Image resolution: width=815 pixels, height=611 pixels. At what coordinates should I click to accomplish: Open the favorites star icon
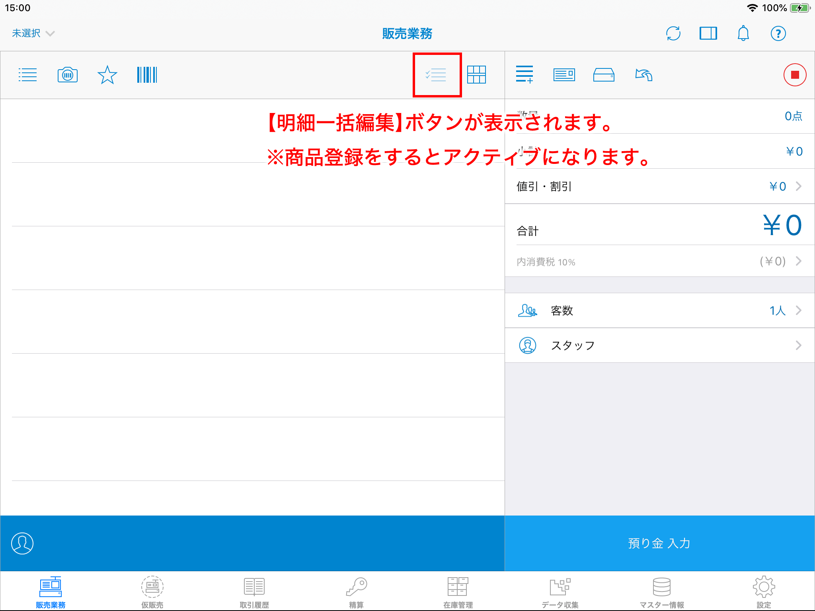coord(107,74)
